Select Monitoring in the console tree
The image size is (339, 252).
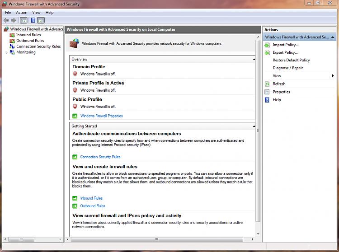point(26,52)
